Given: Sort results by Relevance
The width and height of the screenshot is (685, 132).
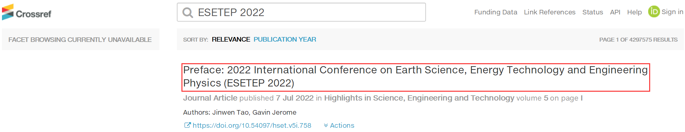Looking at the screenshot, I should point(231,39).
